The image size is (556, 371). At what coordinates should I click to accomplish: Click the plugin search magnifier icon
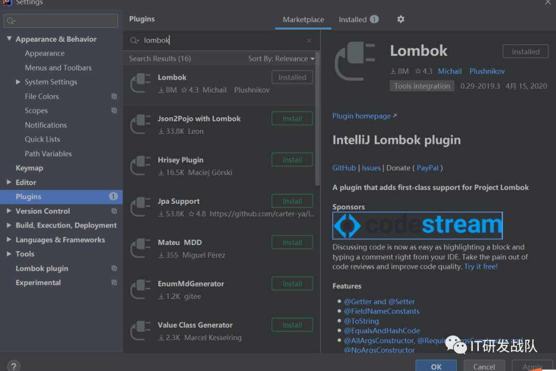(134, 41)
